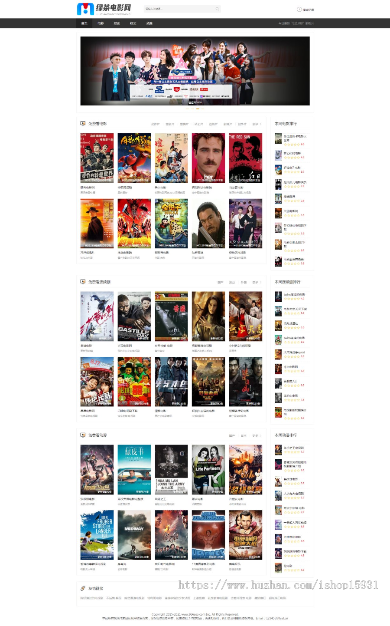Filter movies by the 动作片 category link
The height and width of the screenshot is (626, 390).
click(x=155, y=124)
